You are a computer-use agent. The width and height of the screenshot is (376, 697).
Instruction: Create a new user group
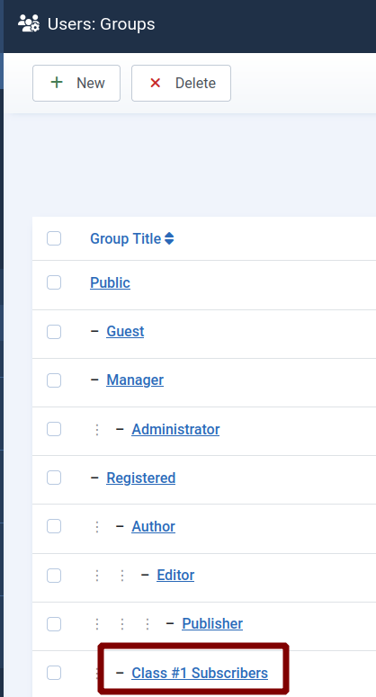coord(76,83)
